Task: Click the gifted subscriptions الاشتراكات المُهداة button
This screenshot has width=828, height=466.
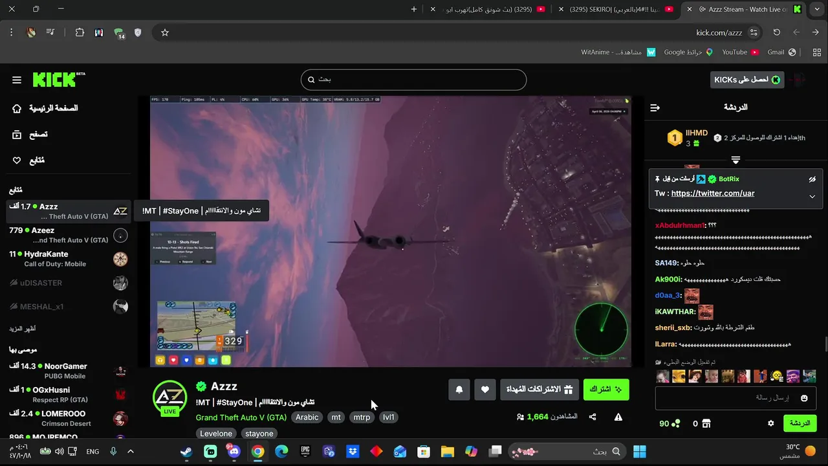Action: 539,390
